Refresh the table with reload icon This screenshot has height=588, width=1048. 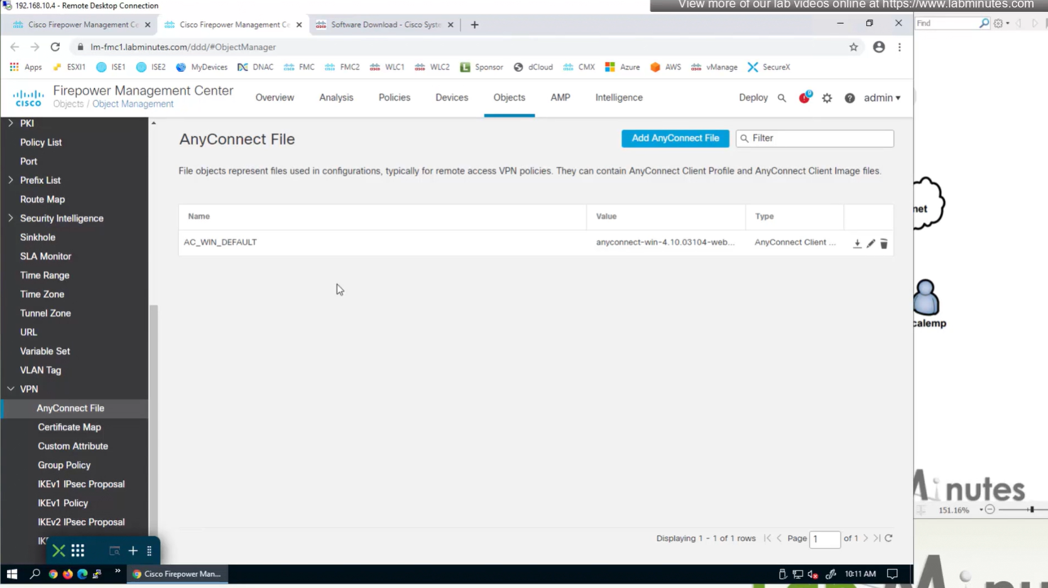(888, 538)
